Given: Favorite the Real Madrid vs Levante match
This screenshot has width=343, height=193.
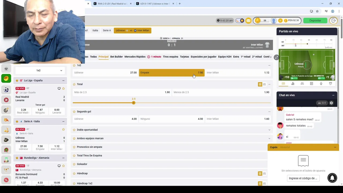Looking at the screenshot, I should 64,88.
